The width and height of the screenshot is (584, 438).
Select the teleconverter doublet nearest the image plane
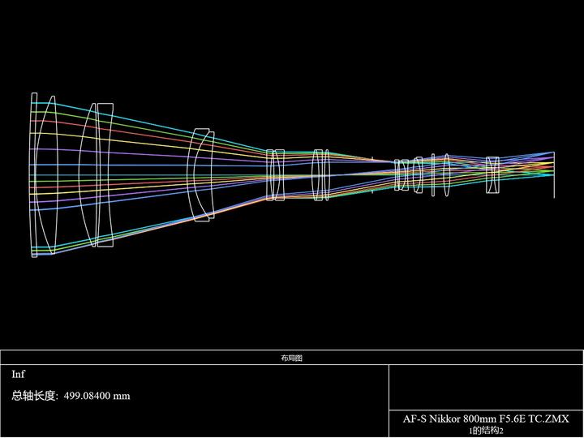coord(492,174)
